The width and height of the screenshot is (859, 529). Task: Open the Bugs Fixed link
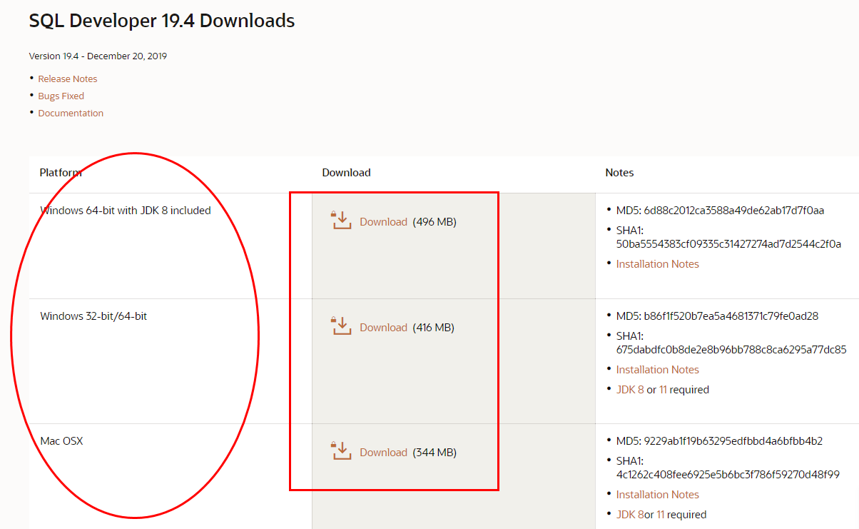point(61,96)
